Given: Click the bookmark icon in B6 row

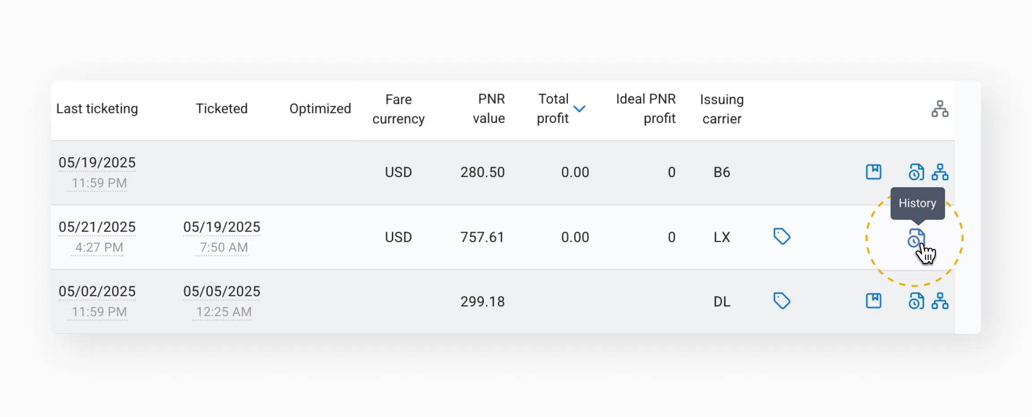Looking at the screenshot, I should click(873, 172).
